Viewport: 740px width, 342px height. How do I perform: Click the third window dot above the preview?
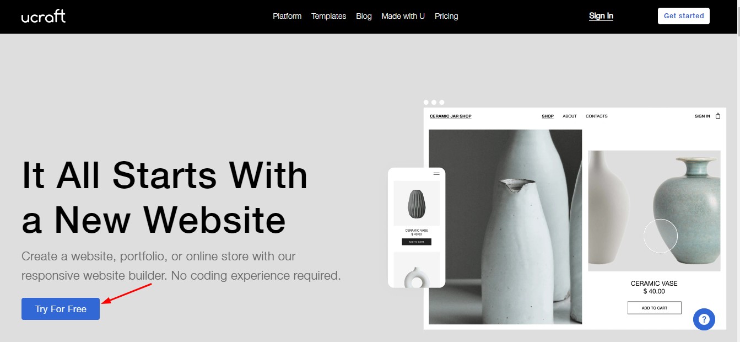(442, 102)
